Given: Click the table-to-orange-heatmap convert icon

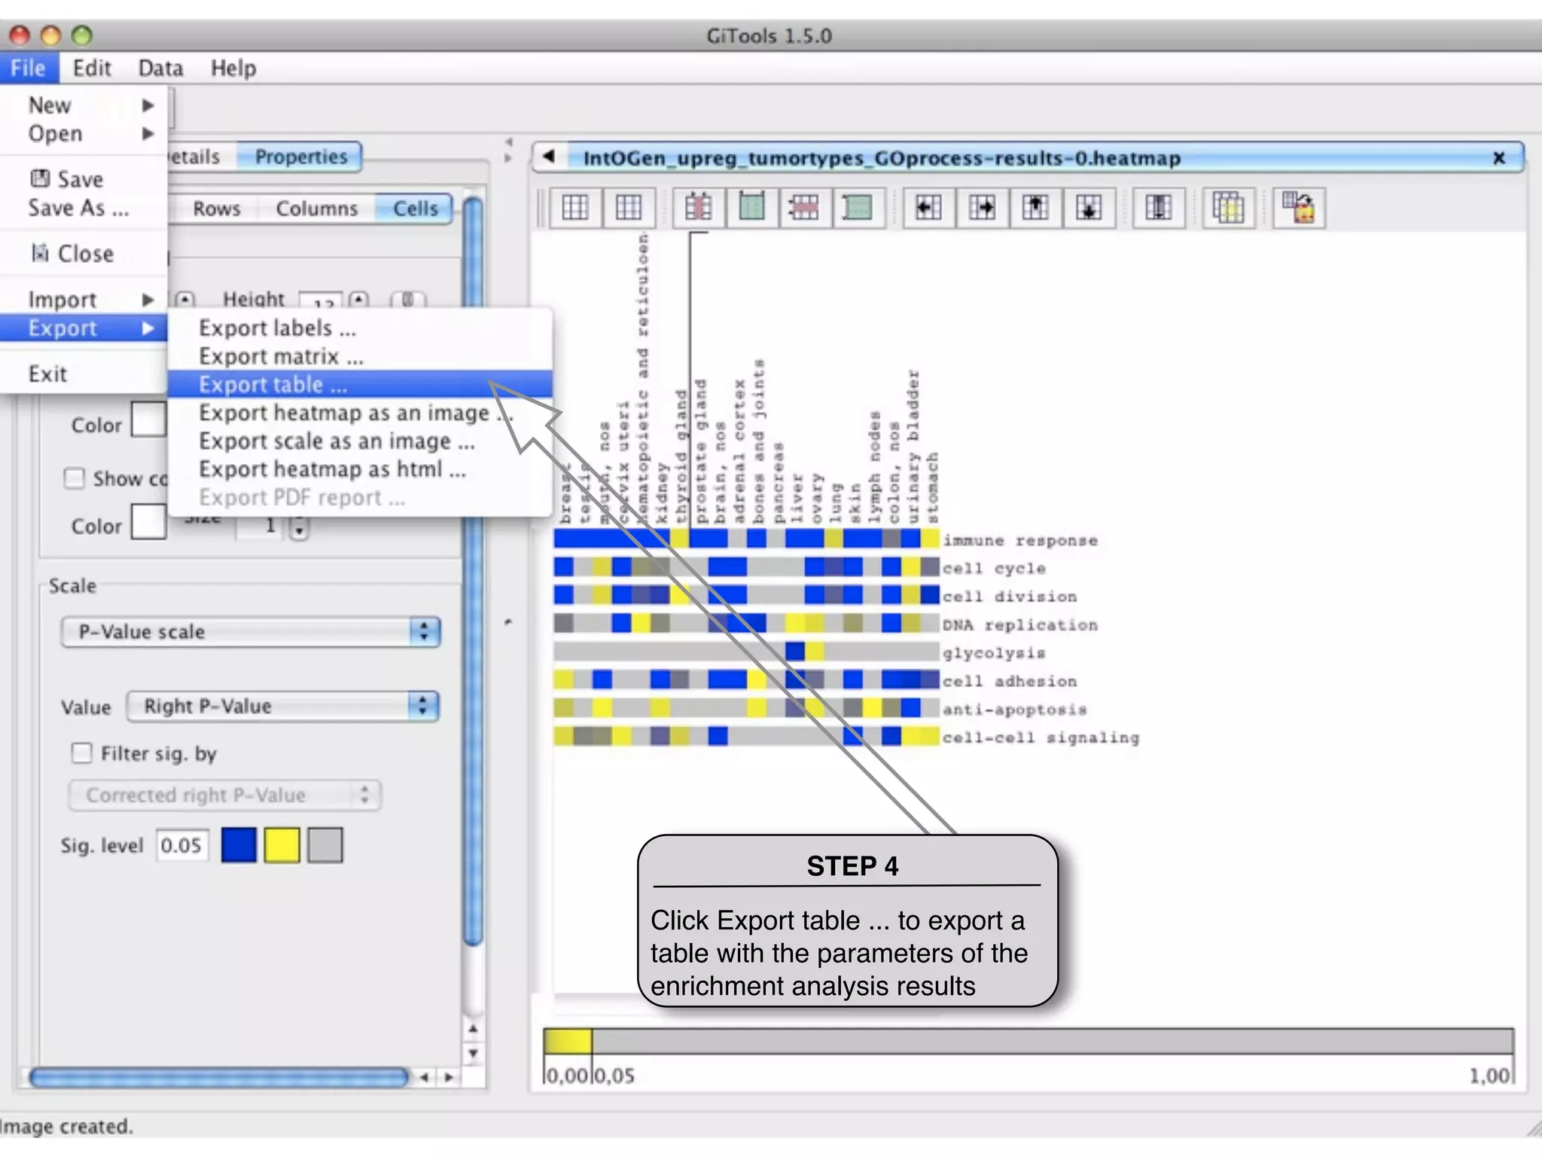Looking at the screenshot, I should (x=1299, y=207).
